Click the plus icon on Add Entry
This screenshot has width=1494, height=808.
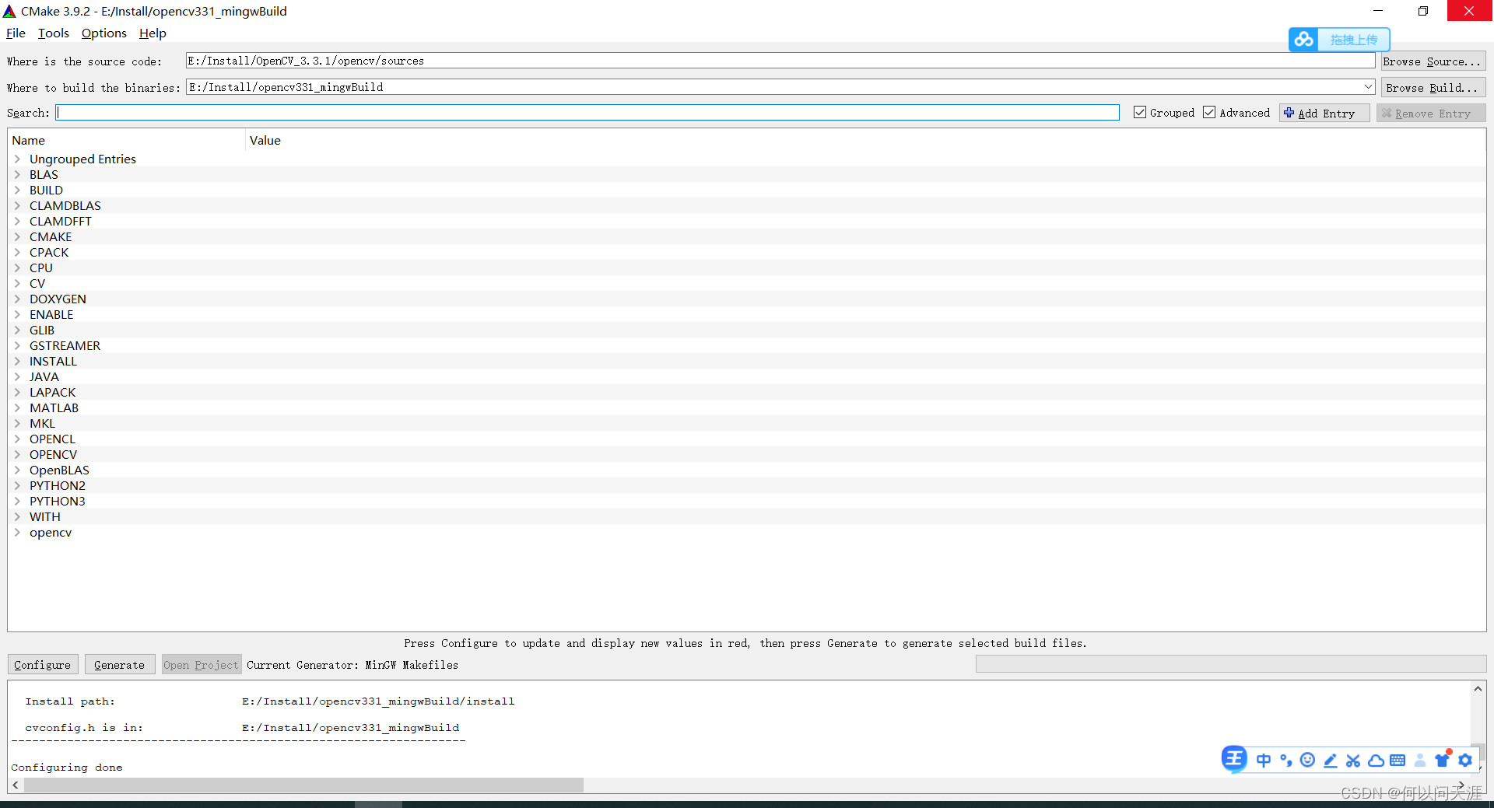tap(1289, 113)
